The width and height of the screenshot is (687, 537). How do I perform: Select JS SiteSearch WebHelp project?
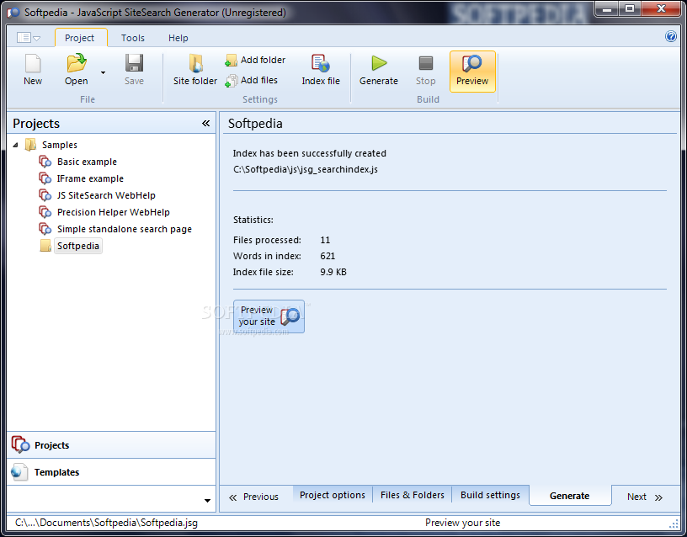(x=106, y=195)
